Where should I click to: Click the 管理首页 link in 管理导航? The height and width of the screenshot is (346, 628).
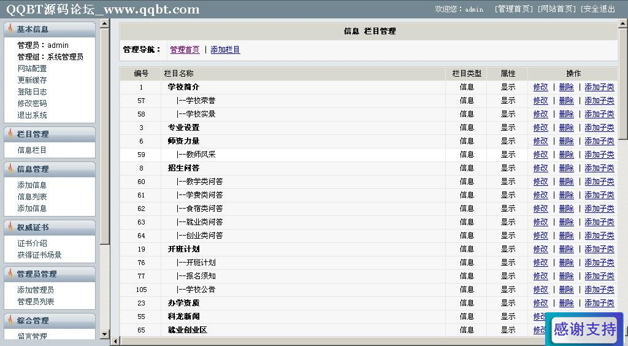(185, 50)
